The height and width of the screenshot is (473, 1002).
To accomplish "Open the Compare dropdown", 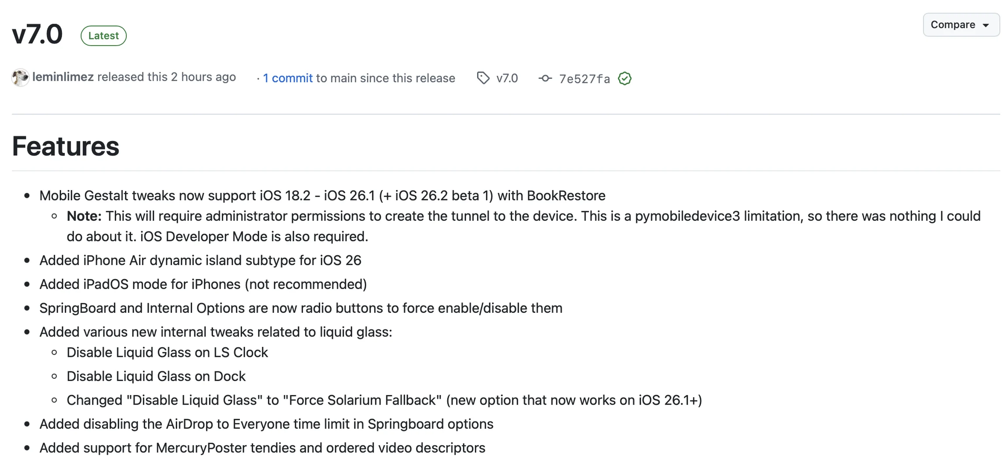I will click(960, 25).
